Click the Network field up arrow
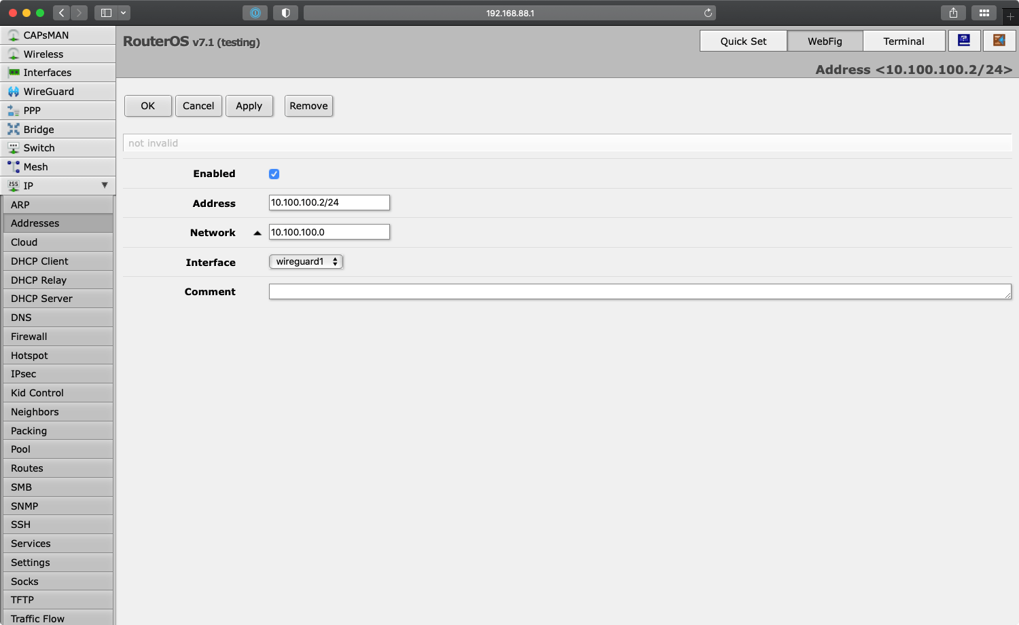 pos(257,232)
